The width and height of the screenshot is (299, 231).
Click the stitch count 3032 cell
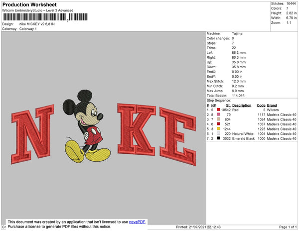click(227, 138)
